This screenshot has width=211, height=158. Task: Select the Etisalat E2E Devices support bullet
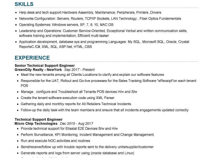pos(69,129)
